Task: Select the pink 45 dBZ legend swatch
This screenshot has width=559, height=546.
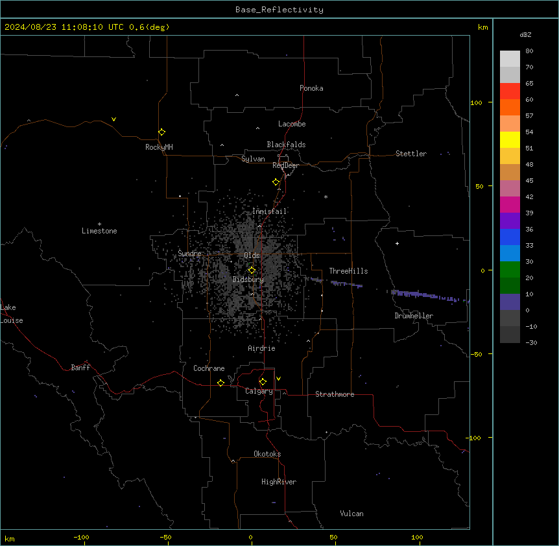Action: (x=510, y=188)
